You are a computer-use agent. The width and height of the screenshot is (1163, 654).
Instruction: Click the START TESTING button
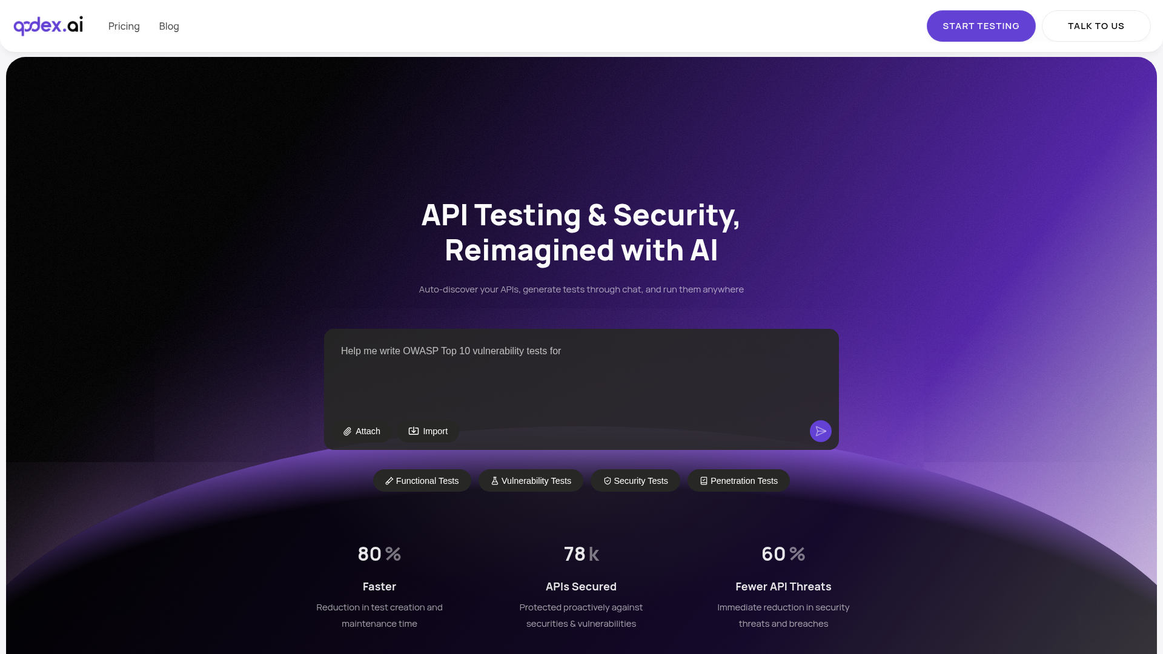tap(981, 26)
